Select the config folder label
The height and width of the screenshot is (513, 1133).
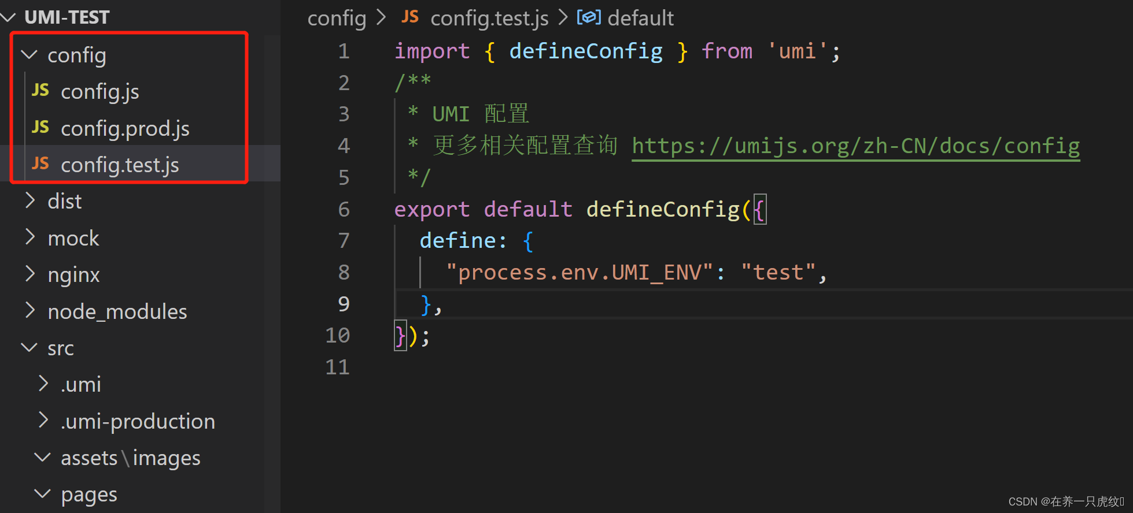point(77,55)
